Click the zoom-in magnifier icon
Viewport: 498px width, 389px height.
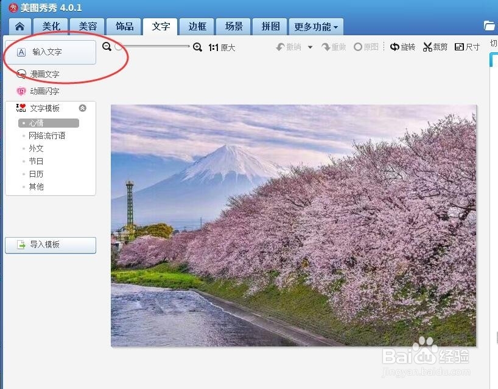(x=196, y=47)
